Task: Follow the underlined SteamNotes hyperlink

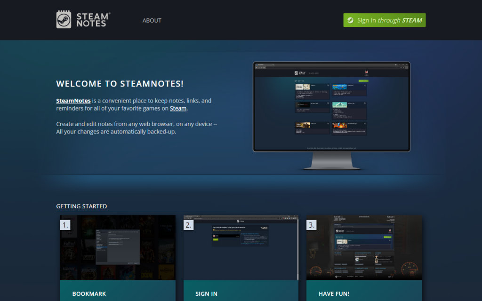Action: click(73, 100)
